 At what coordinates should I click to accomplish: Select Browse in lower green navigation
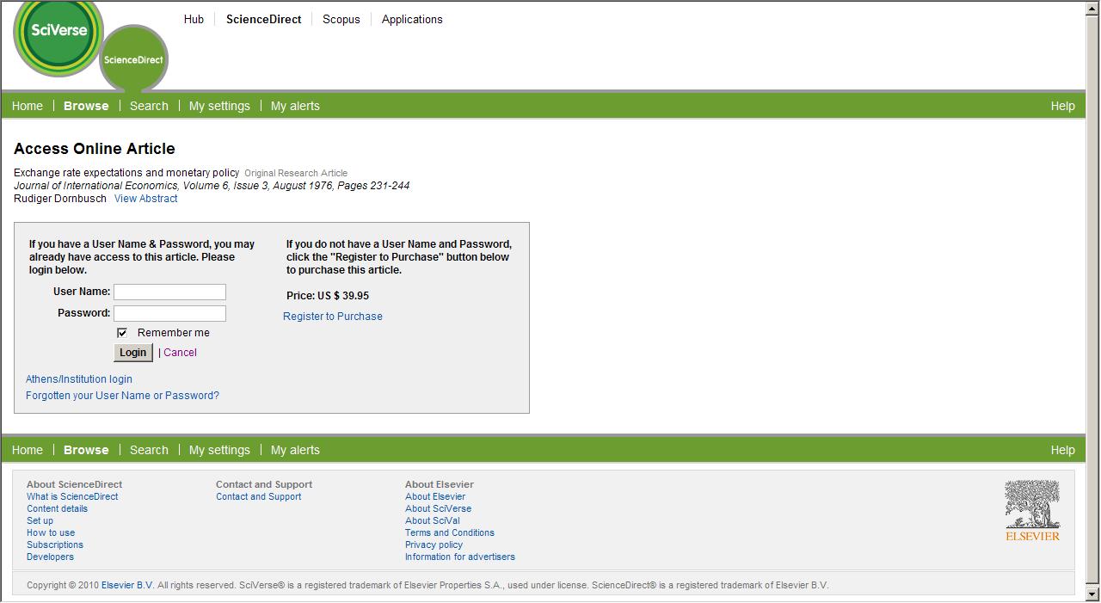click(x=86, y=450)
